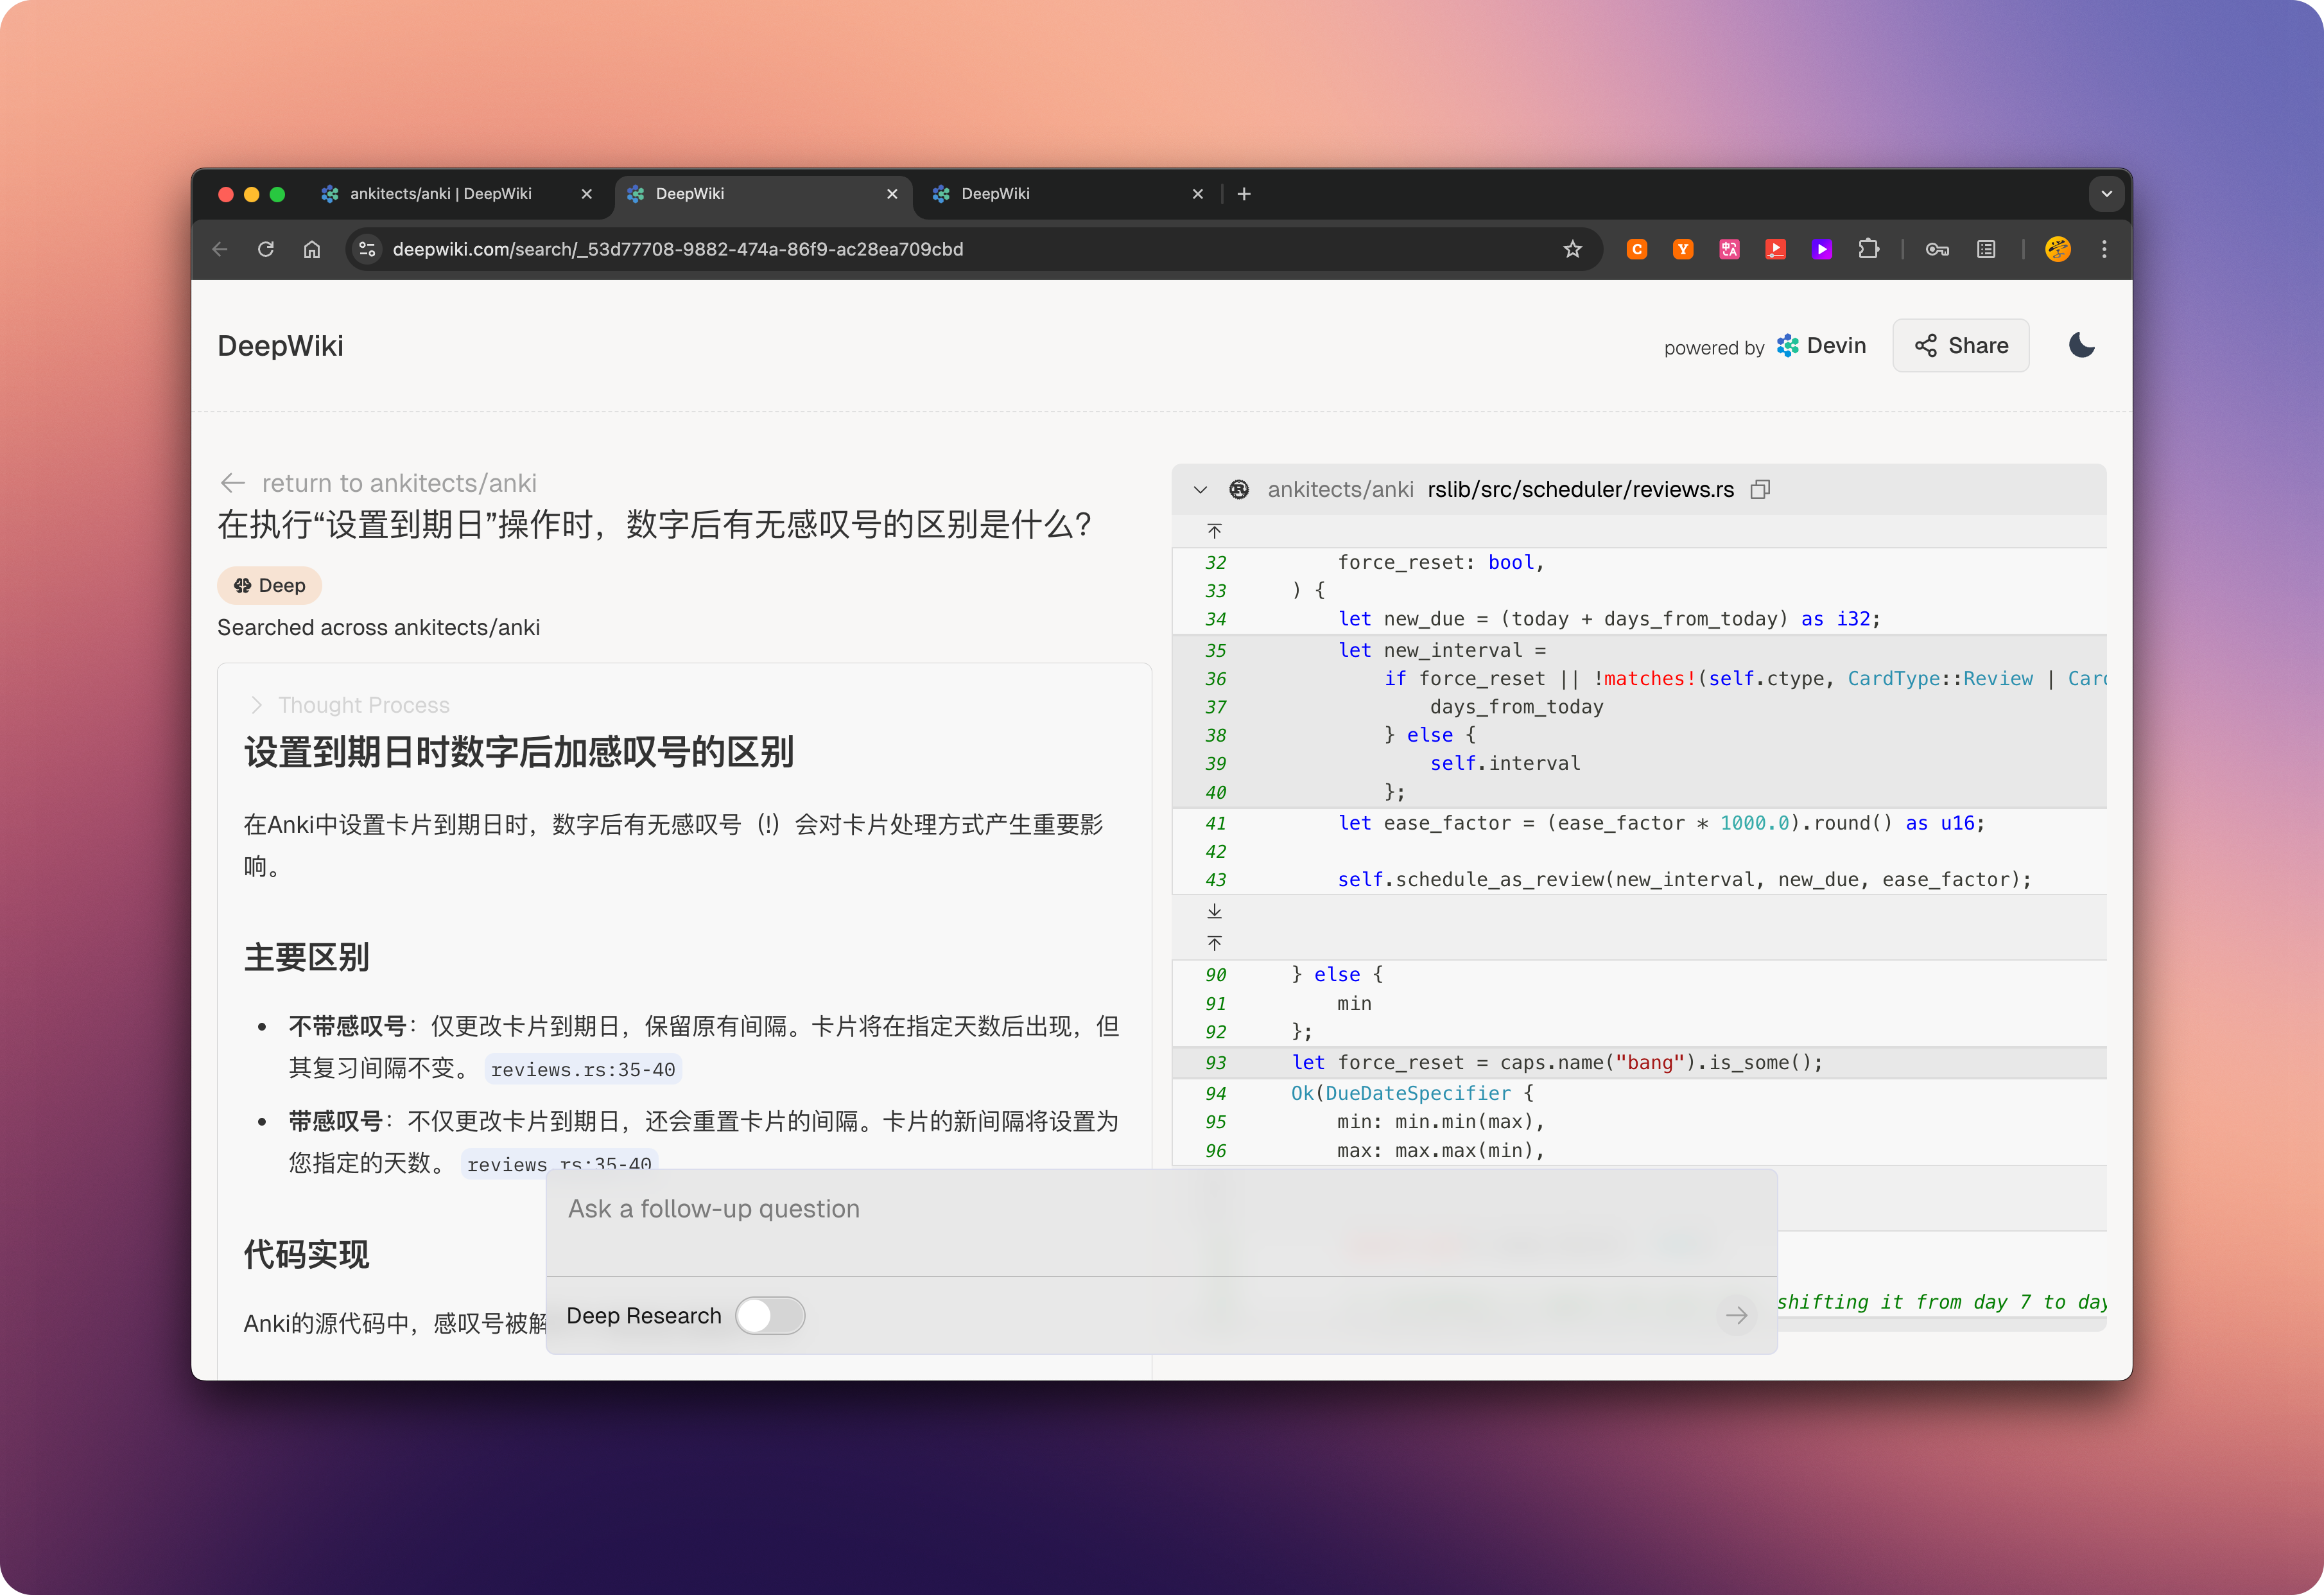The image size is (2324, 1595).
Task: Submit the follow-up question arrow
Action: point(1736,1316)
